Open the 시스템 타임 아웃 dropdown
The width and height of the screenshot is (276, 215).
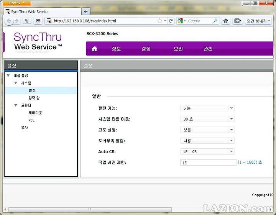(207, 119)
